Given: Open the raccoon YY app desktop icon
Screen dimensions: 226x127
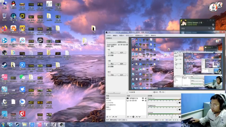Looking at the screenshot, I should [x=22, y=29].
